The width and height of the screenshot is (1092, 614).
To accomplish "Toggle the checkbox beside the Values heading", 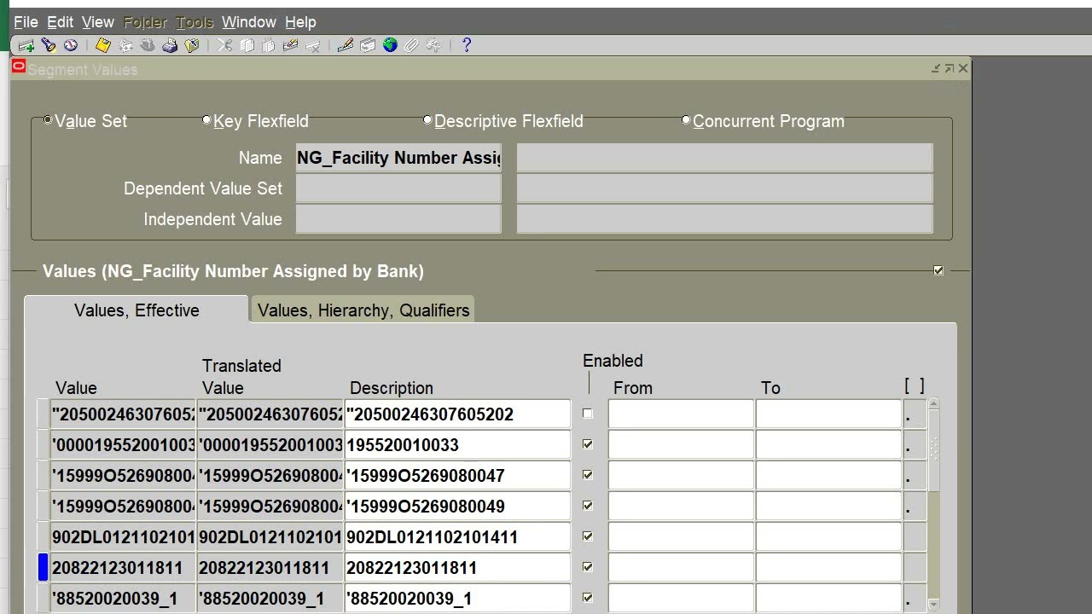I will (x=938, y=270).
